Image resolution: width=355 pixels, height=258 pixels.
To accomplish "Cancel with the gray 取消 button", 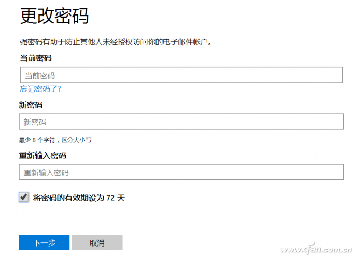I will (97, 243).
